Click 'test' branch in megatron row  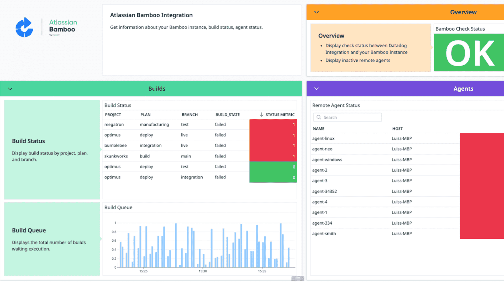click(x=185, y=124)
